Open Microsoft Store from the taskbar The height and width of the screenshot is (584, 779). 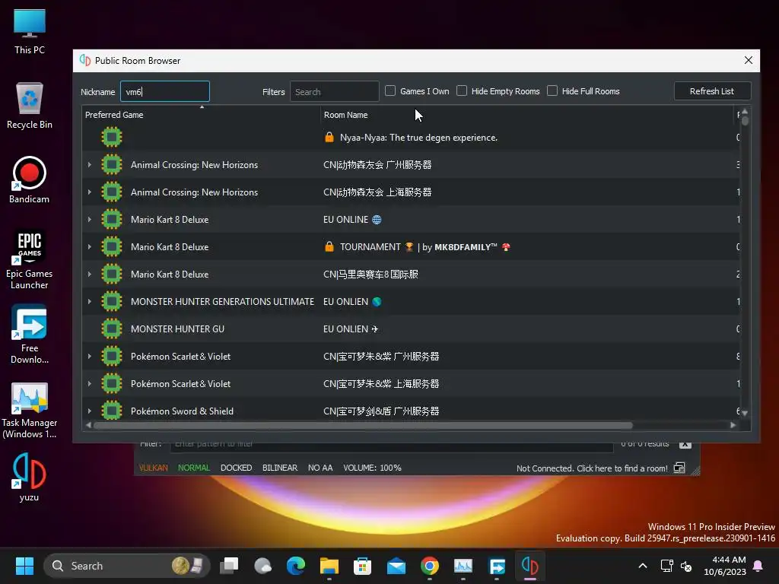tap(363, 566)
